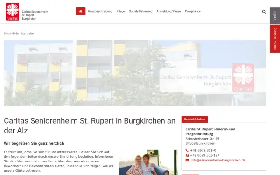Click the envelope email icon
This screenshot has height=175, width=280.
pos(187,160)
